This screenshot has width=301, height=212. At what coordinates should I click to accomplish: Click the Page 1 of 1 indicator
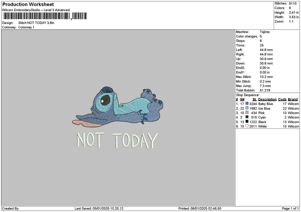pos(290,208)
